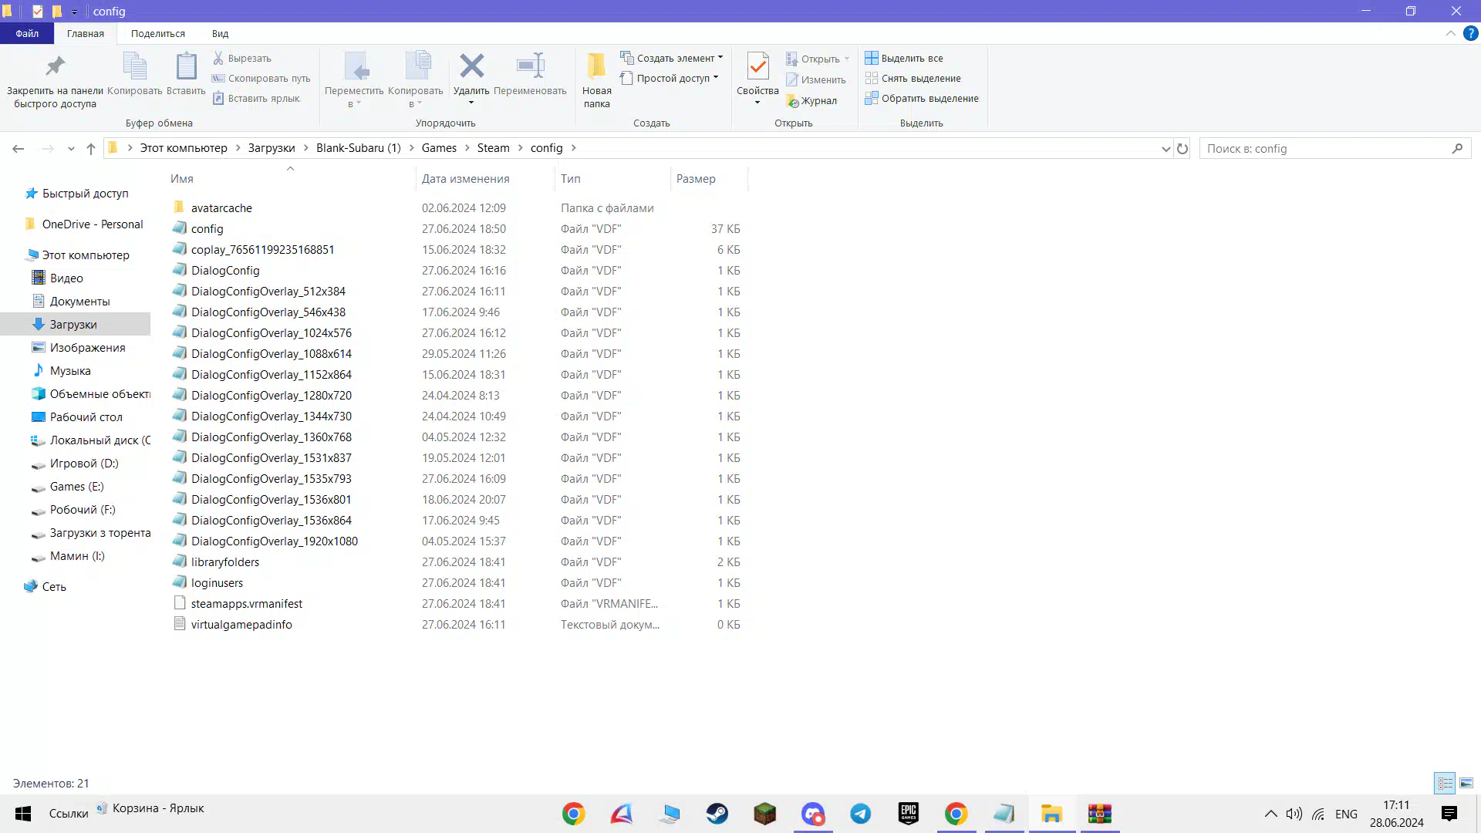Navigate to Steam in breadcrumb path
The width and height of the screenshot is (1481, 833).
pos(493,148)
